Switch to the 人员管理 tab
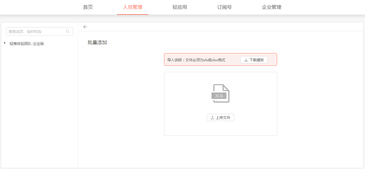The height and width of the screenshot is (169, 365). [x=133, y=7]
